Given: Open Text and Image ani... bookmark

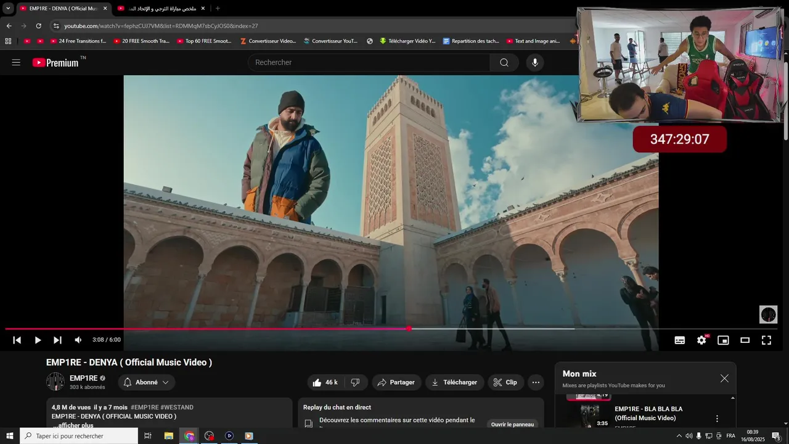Looking at the screenshot, I should coord(533,41).
